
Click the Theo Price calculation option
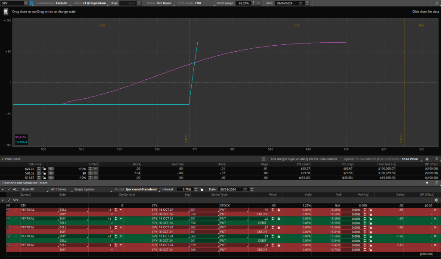click(410, 159)
